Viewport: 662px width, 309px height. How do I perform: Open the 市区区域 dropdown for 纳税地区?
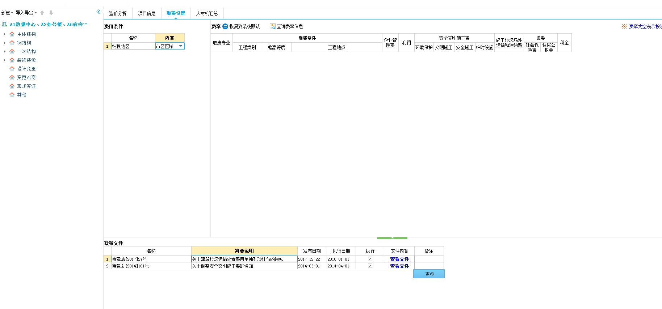click(181, 46)
